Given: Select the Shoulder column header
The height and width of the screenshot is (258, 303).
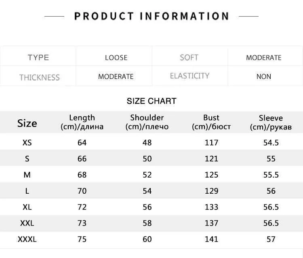Looking at the screenshot, I should point(147,122).
